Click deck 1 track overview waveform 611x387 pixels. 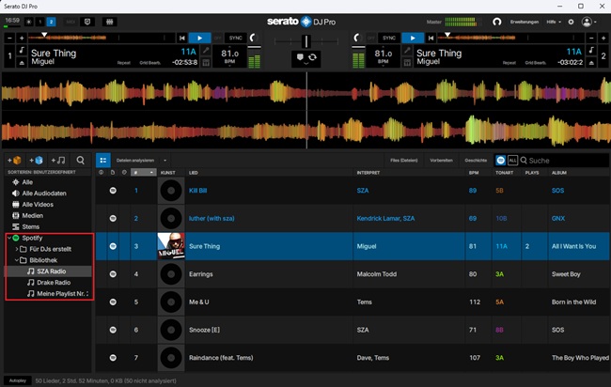click(102, 38)
